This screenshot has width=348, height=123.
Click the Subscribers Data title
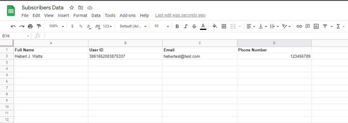[x=42, y=7]
